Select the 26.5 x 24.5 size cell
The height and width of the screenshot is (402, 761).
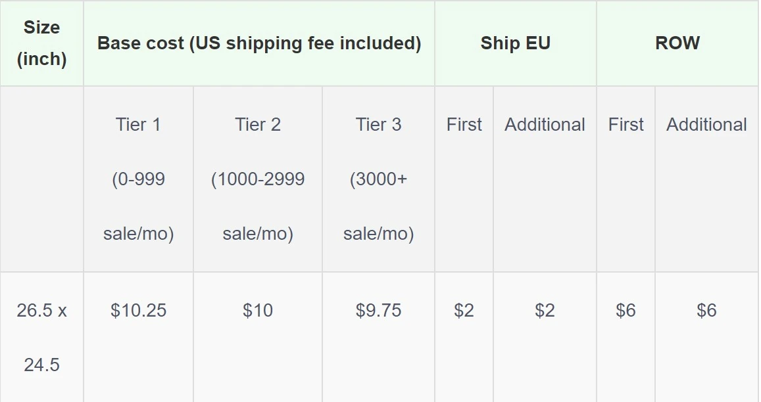click(x=41, y=337)
